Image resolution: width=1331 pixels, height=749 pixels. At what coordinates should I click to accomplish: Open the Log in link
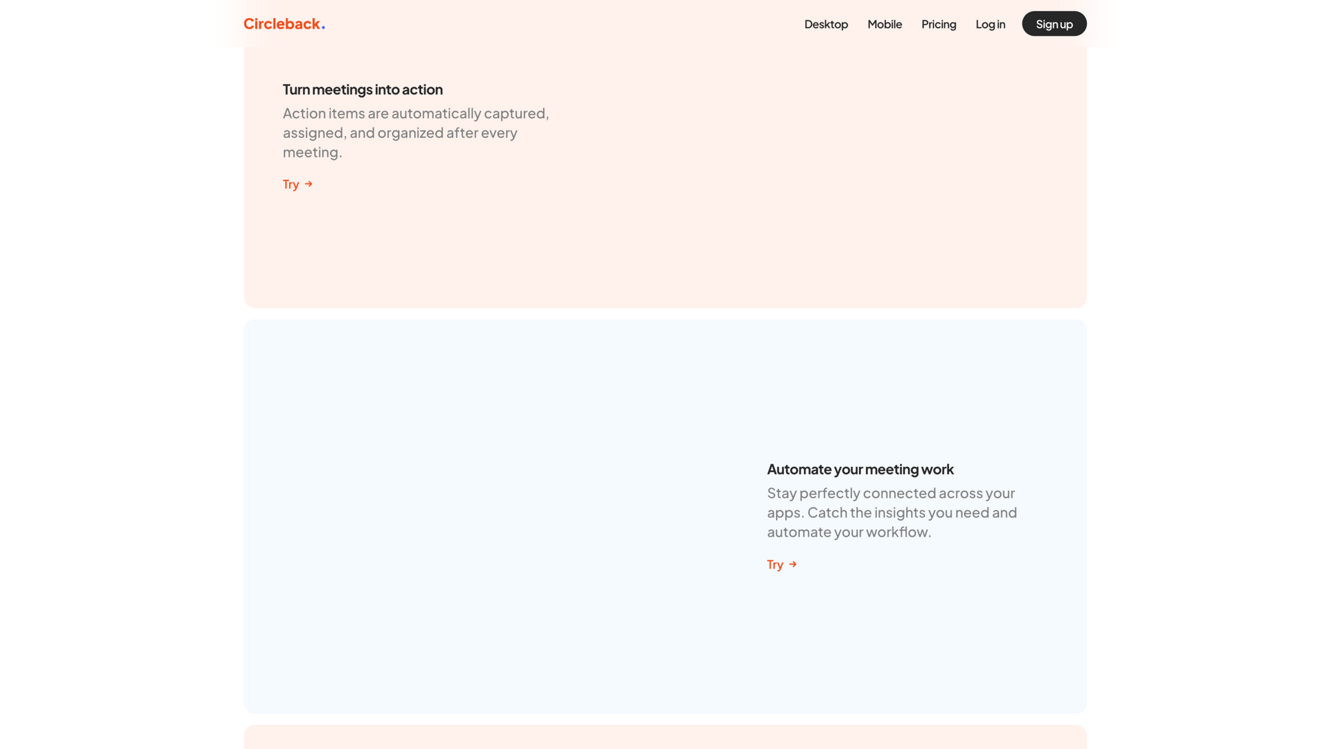990,24
